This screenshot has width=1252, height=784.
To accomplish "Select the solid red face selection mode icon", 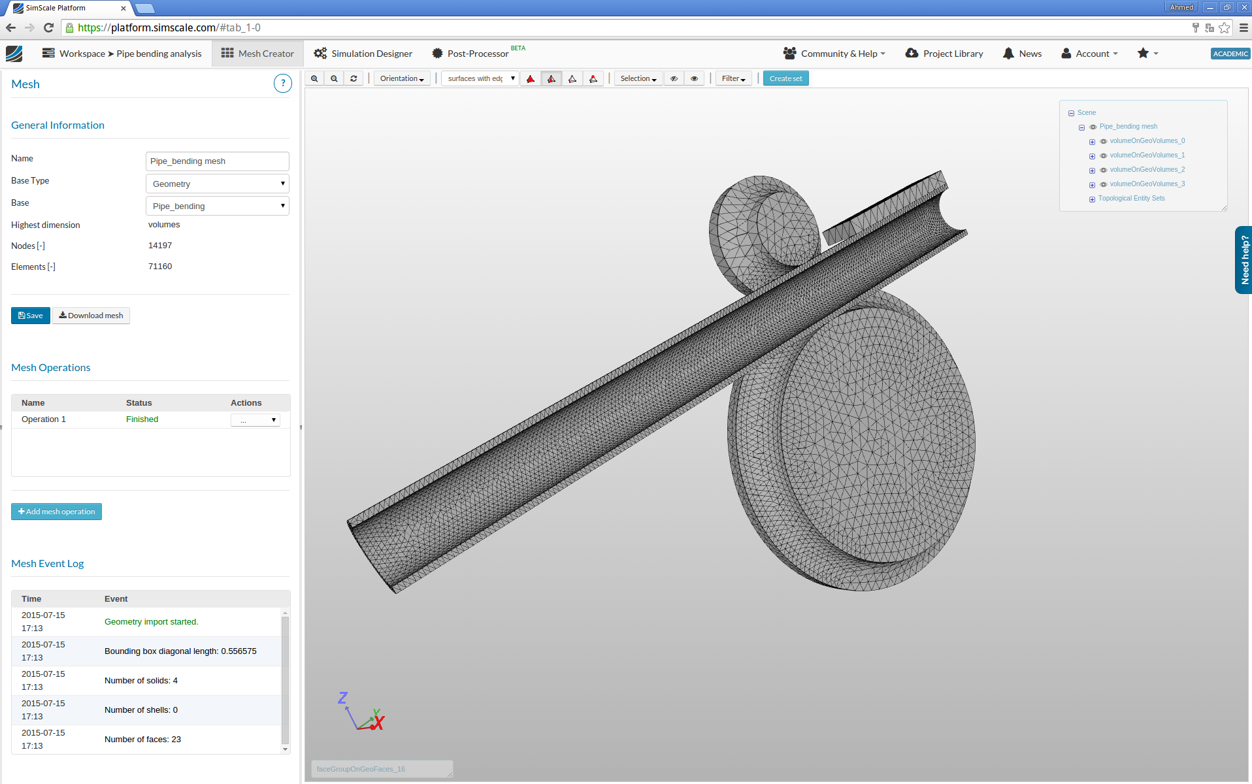I will coord(531,78).
